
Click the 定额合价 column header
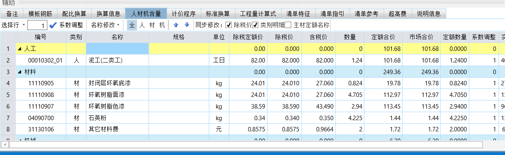tap(383, 37)
